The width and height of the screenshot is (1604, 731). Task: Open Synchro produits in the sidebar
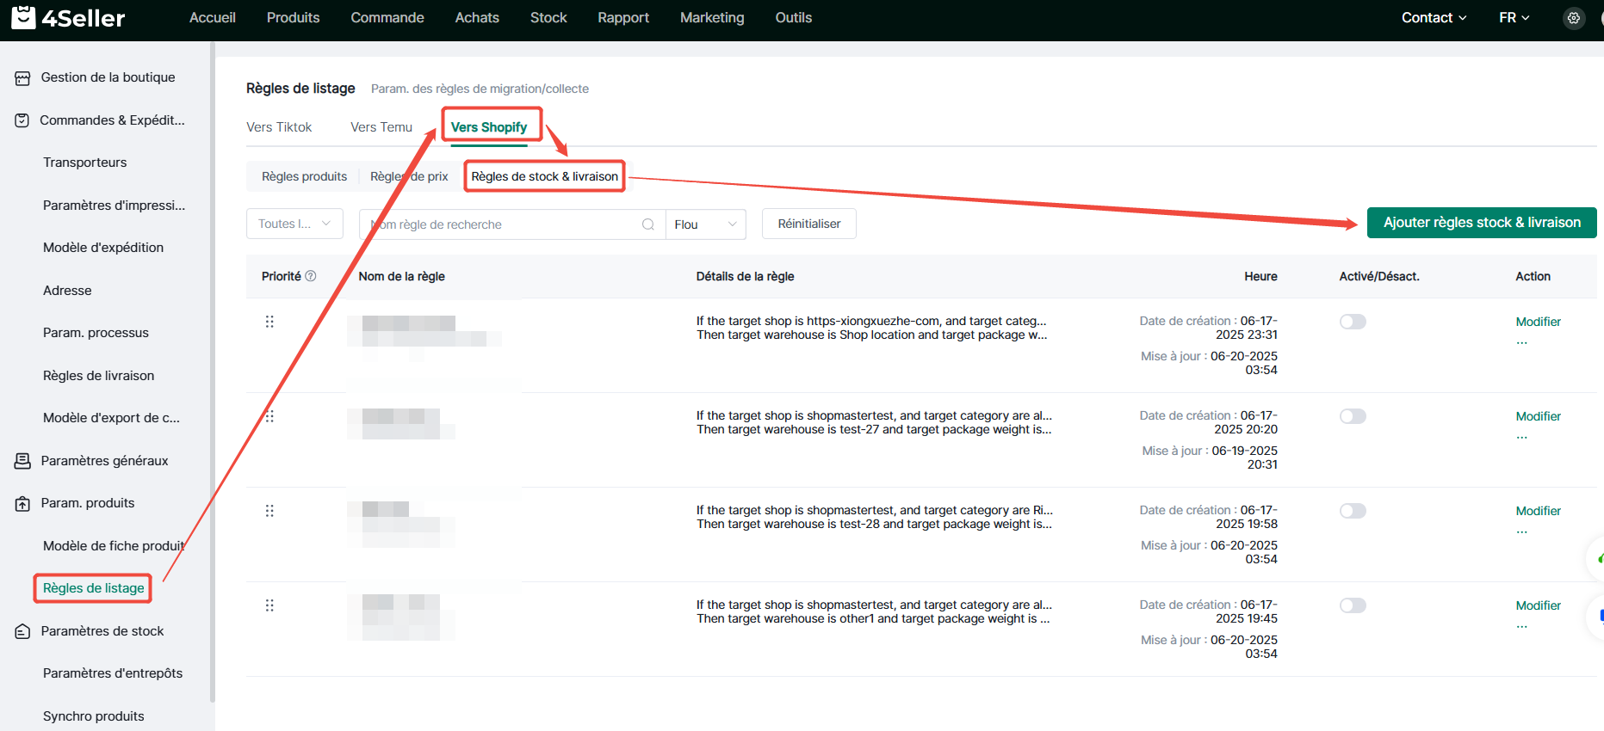94,716
